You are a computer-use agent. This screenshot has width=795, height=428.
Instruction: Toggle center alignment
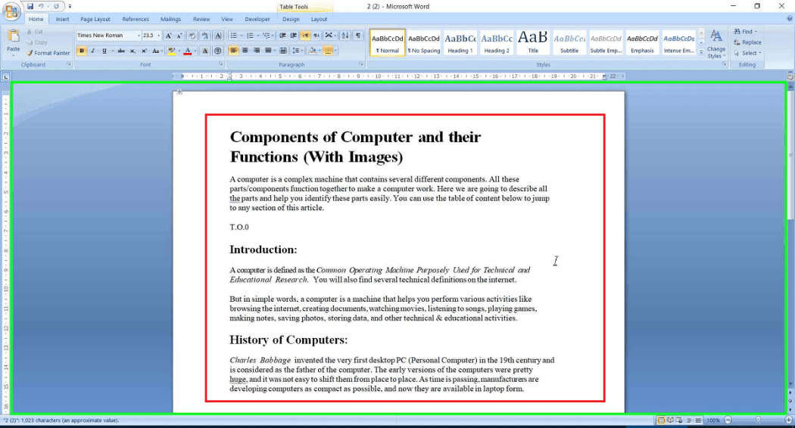pos(245,51)
